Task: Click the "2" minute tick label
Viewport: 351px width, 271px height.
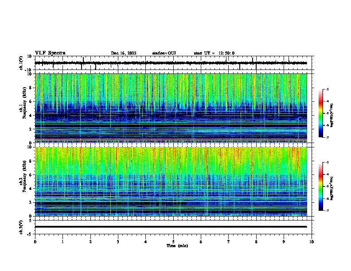Action: click(x=90, y=242)
